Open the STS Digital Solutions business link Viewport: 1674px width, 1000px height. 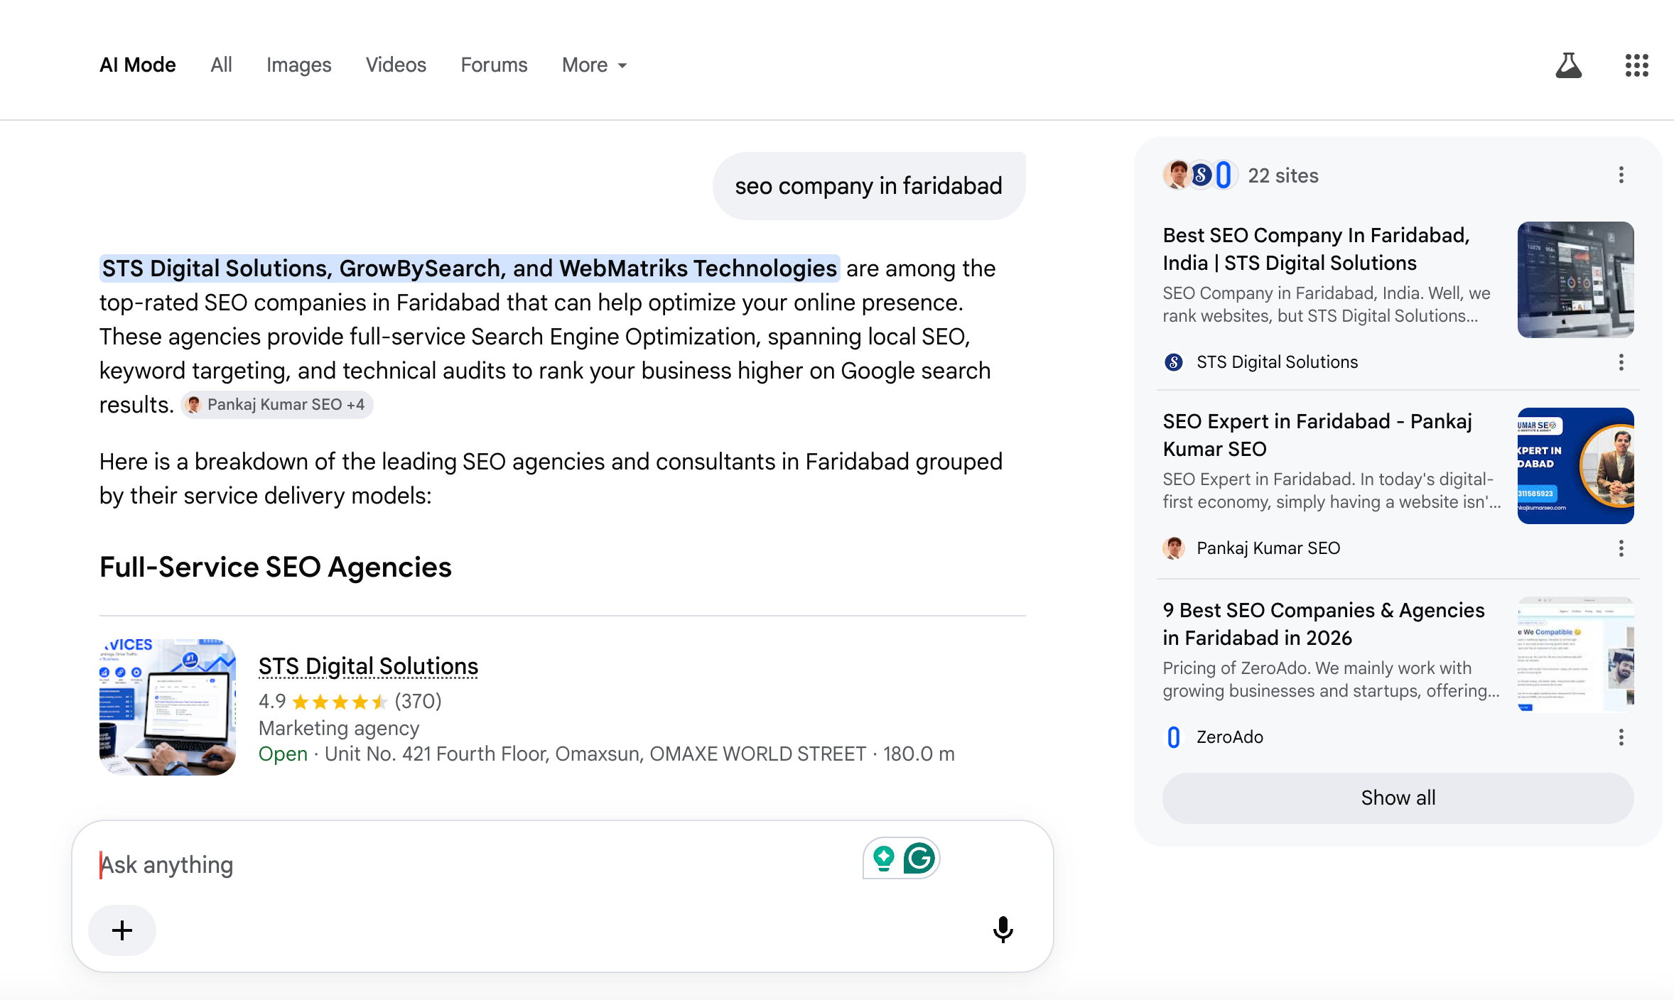point(368,666)
